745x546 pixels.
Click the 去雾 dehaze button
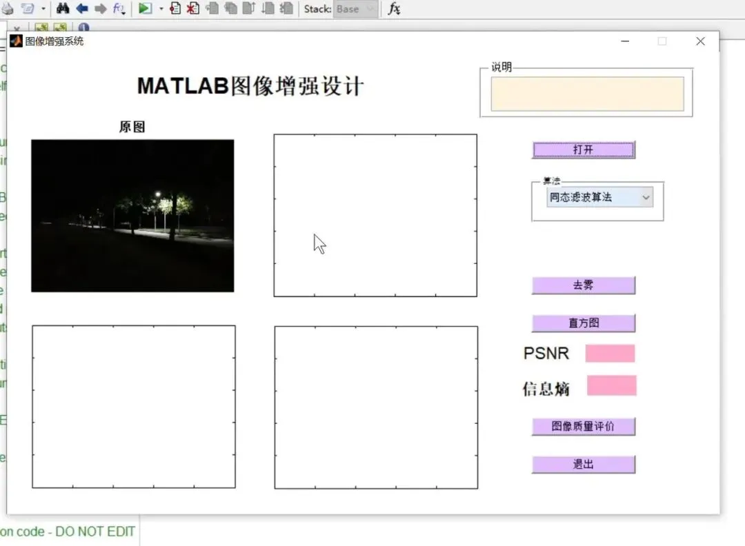pyautogui.click(x=584, y=285)
